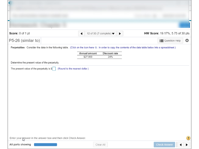The image size is (199, 149).
Task: Click the Clear All button
Action: tap(100, 144)
